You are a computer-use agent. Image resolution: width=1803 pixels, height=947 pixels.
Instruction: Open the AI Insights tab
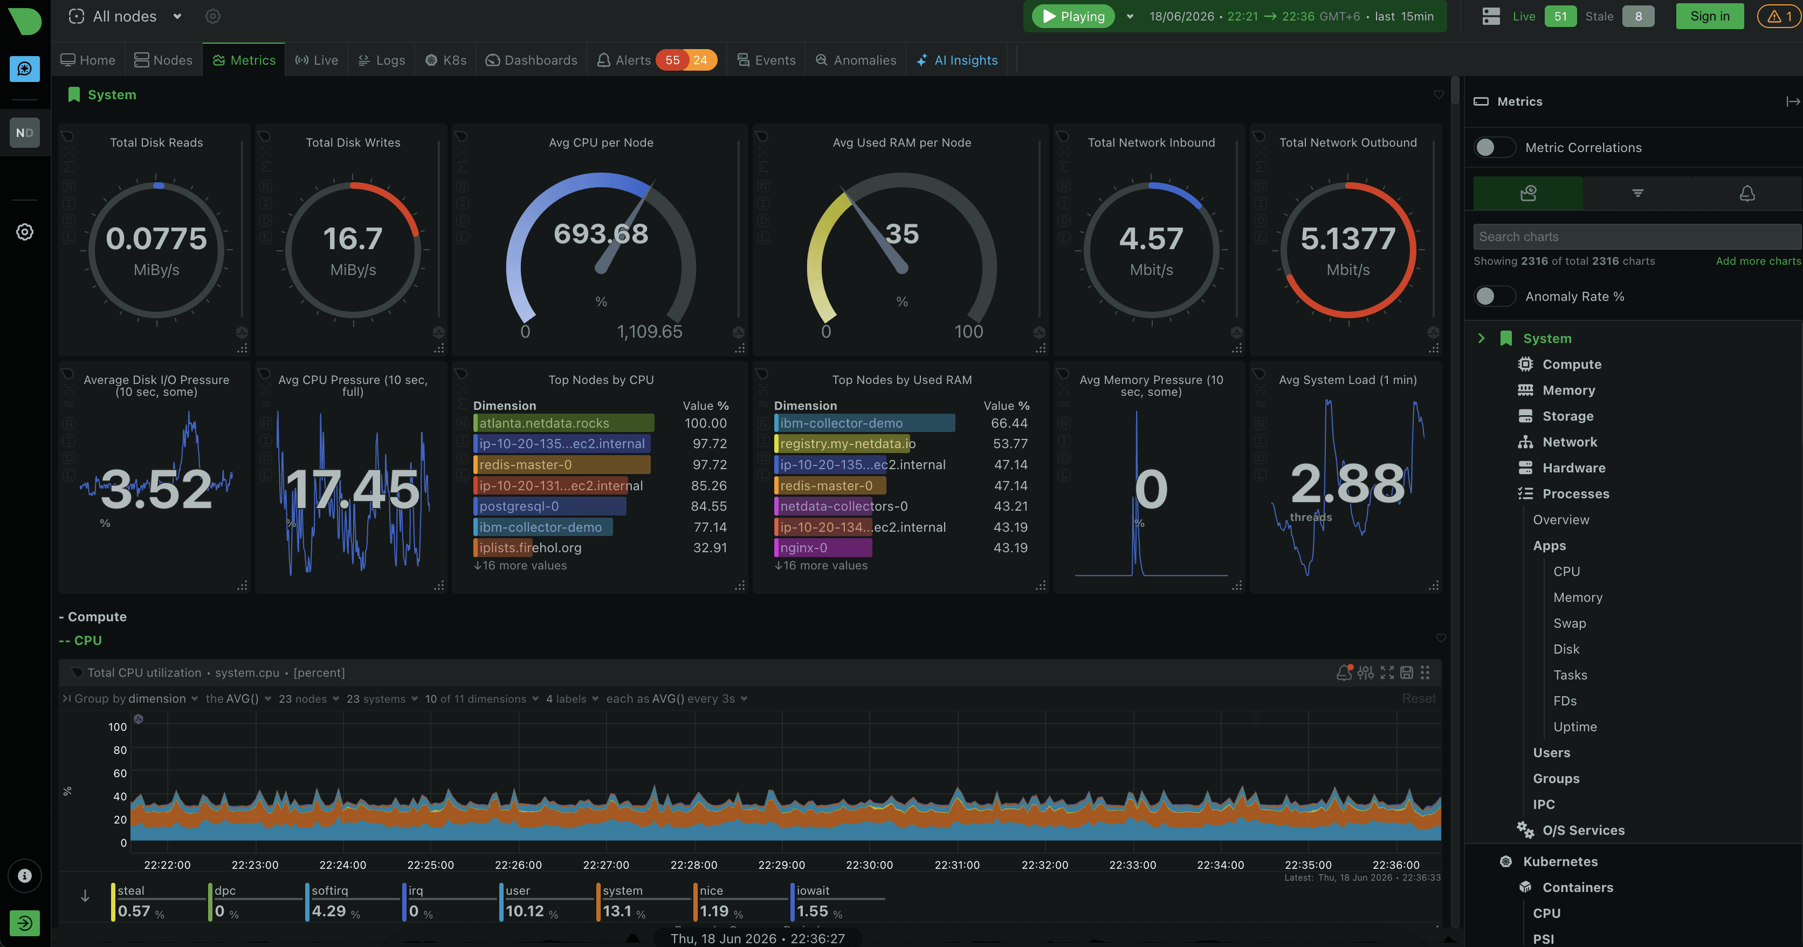(x=957, y=60)
